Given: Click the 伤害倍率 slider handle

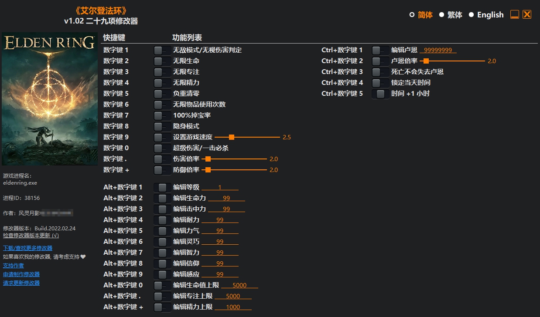Looking at the screenshot, I should pyautogui.click(x=209, y=158).
